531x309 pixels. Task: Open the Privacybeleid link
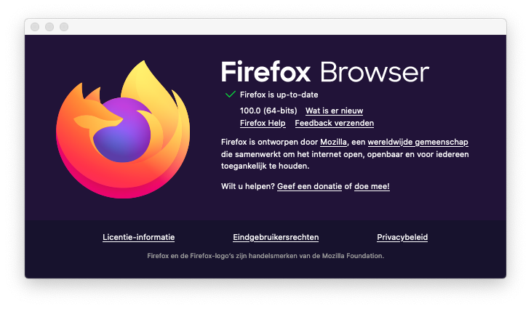(402, 237)
